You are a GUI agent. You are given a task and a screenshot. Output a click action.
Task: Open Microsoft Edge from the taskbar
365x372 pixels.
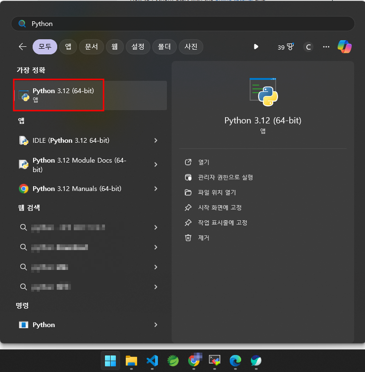click(235, 361)
